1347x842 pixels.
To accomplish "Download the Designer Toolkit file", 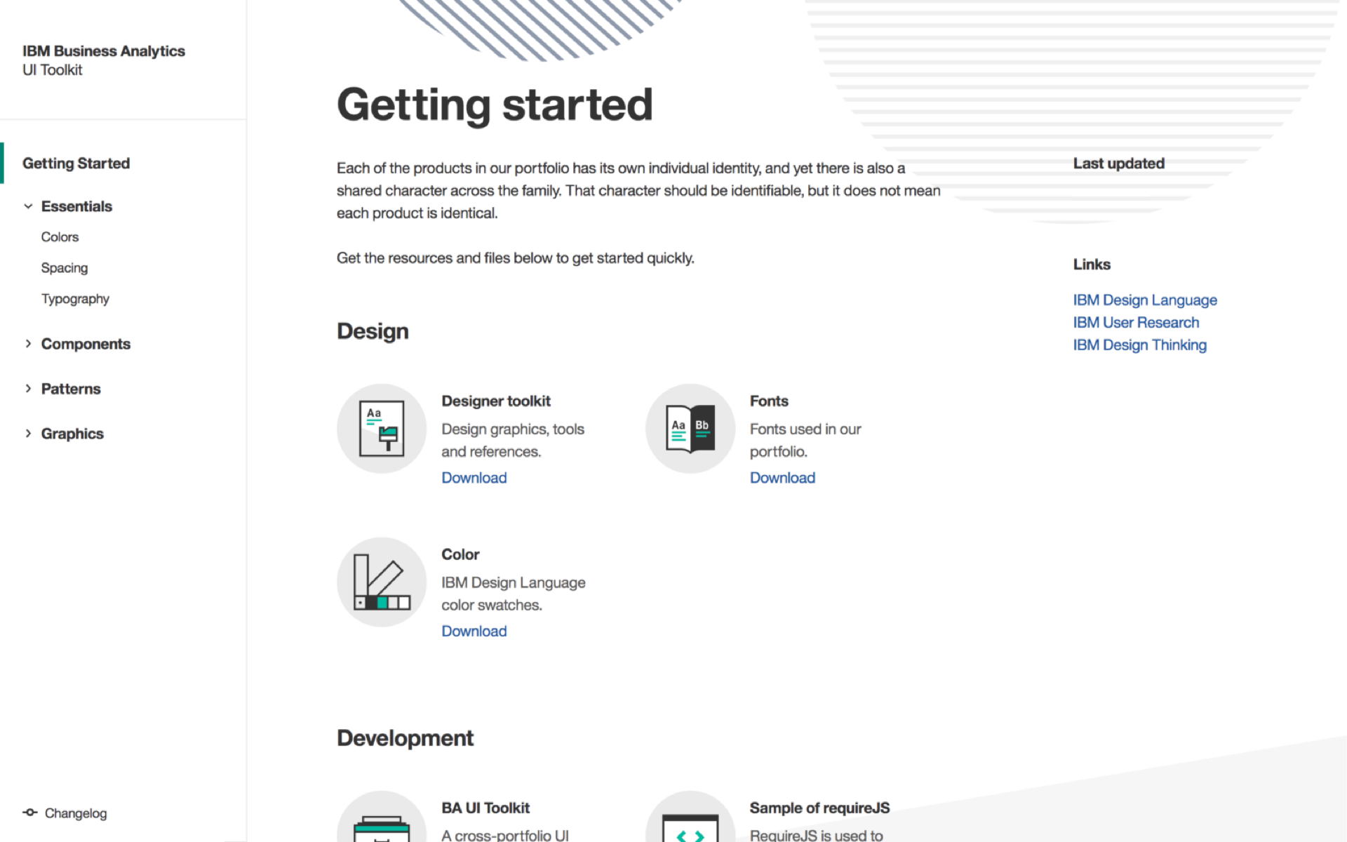I will click(474, 477).
